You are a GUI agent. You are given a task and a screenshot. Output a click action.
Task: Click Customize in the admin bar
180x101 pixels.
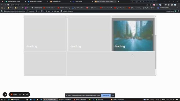click(x=30, y=11)
